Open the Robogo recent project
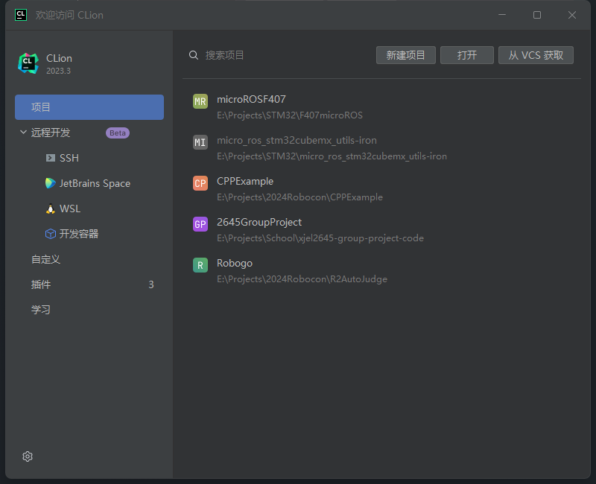Image resolution: width=596 pixels, height=484 pixels. (x=302, y=271)
